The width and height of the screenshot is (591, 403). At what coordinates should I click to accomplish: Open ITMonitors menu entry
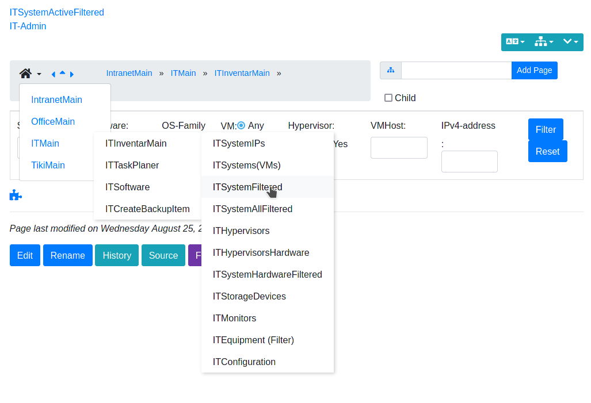268,318
